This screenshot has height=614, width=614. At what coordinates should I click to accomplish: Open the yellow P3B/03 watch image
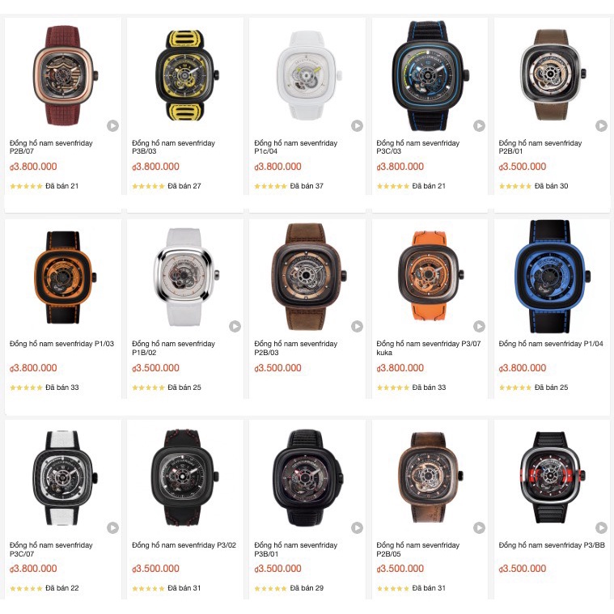pyautogui.click(x=185, y=75)
